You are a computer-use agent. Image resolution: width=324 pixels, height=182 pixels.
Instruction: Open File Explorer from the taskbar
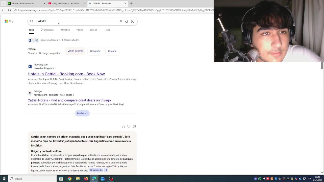click(78, 179)
